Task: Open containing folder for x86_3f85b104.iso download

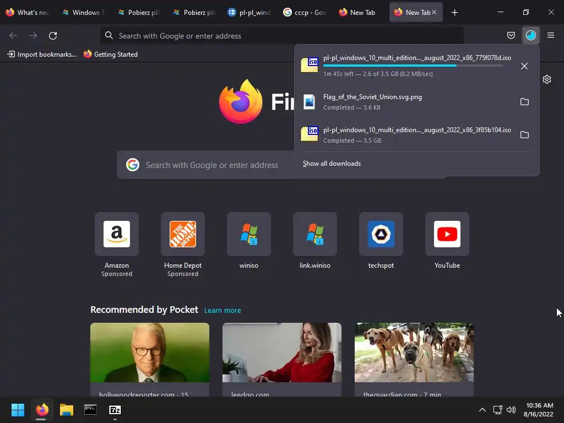Action: pyautogui.click(x=524, y=135)
